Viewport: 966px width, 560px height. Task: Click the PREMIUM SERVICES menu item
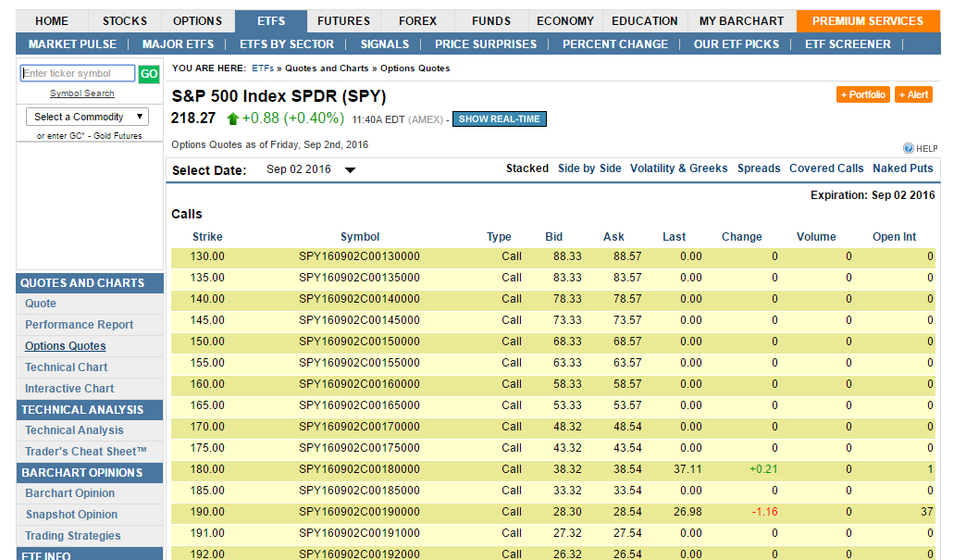coord(868,20)
